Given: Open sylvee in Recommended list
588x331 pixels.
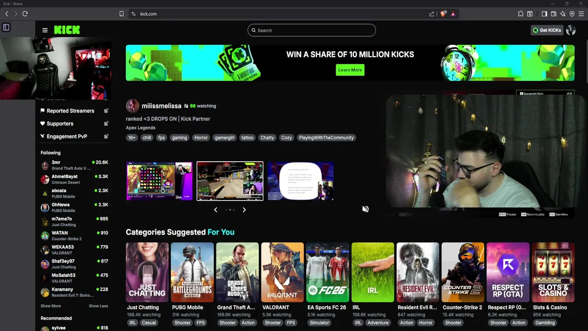Looking at the screenshot, I should click(74, 328).
